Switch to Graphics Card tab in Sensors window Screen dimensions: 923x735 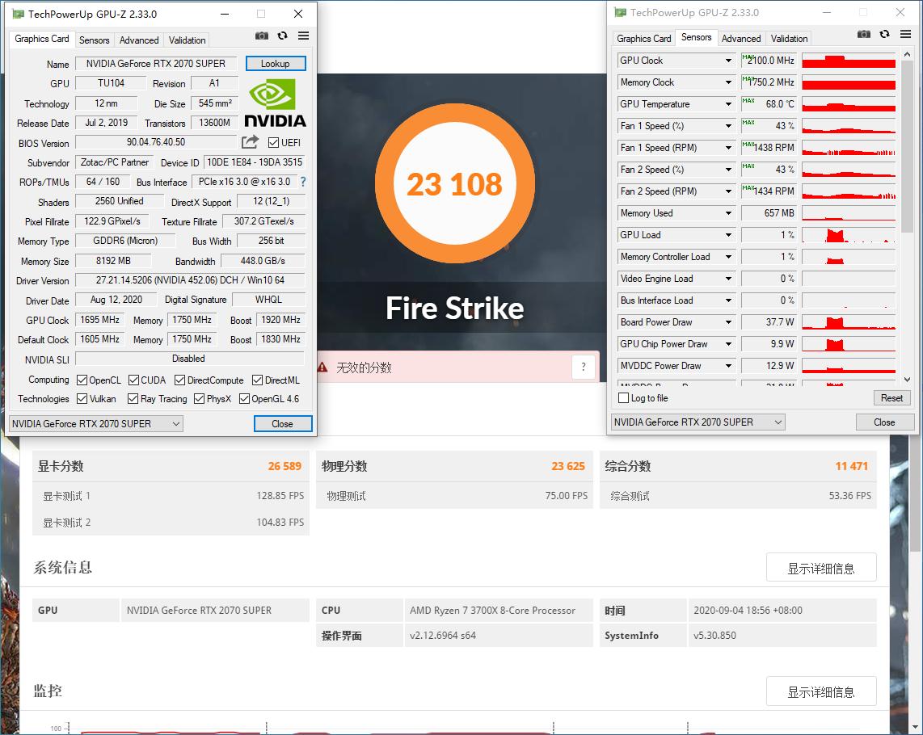(643, 38)
